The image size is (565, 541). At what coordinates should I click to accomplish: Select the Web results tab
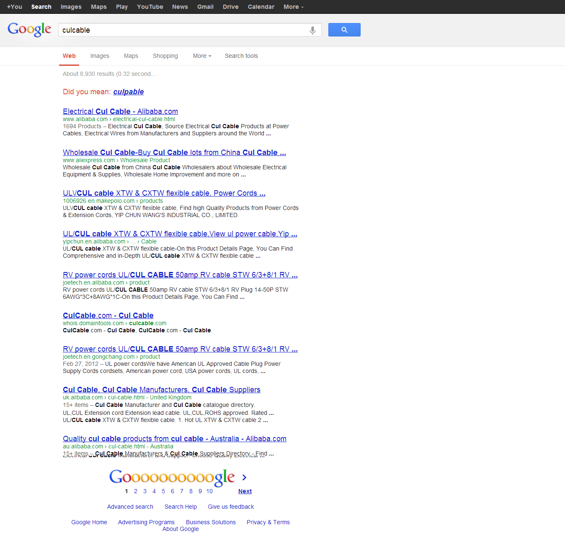pyautogui.click(x=69, y=56)
